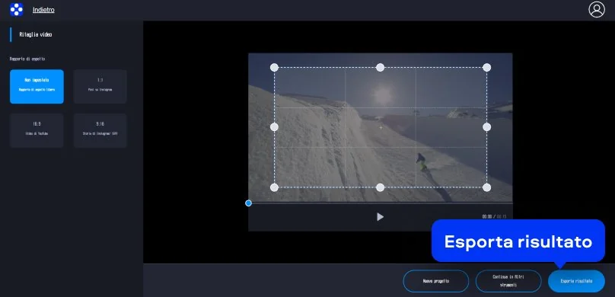
Task: Click the Esporta risultato button
Action: [x=576, y=281]
